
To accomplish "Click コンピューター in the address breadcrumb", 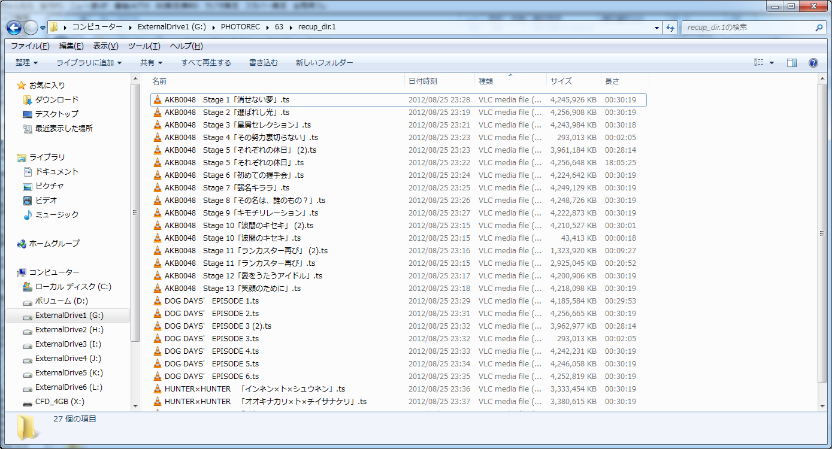I will tap(96, 28).
